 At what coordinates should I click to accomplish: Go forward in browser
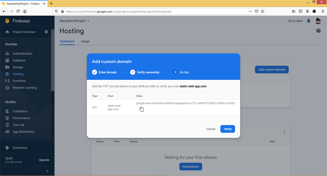[x=11, y=11]
